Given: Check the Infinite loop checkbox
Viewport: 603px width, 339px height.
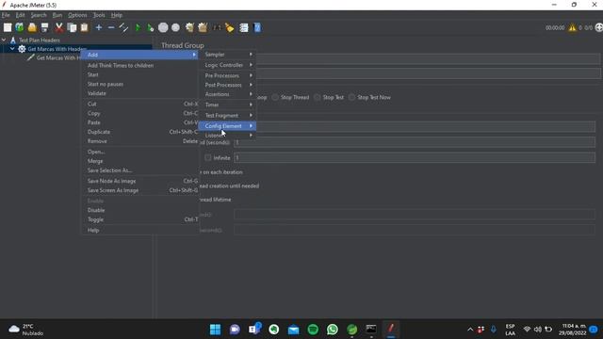Looking at the screenshot, I should [208, 157].
